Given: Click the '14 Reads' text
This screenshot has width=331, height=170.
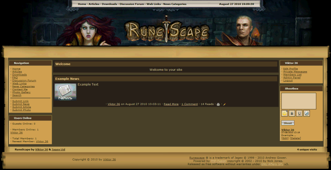Looking at the screenshot, I should click(x=207, y=104).
